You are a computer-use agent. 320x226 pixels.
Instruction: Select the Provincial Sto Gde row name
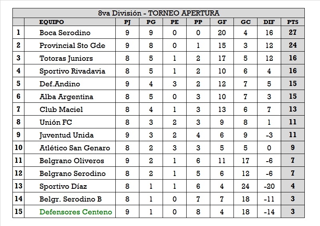[72, 46]
